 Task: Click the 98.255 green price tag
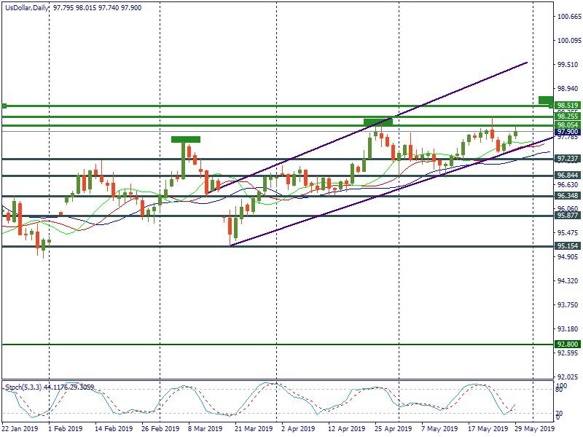(567, 117)
